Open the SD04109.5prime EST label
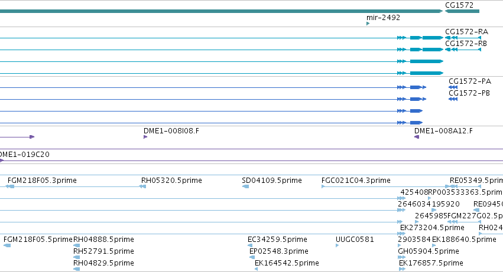 tap(272, 181)
